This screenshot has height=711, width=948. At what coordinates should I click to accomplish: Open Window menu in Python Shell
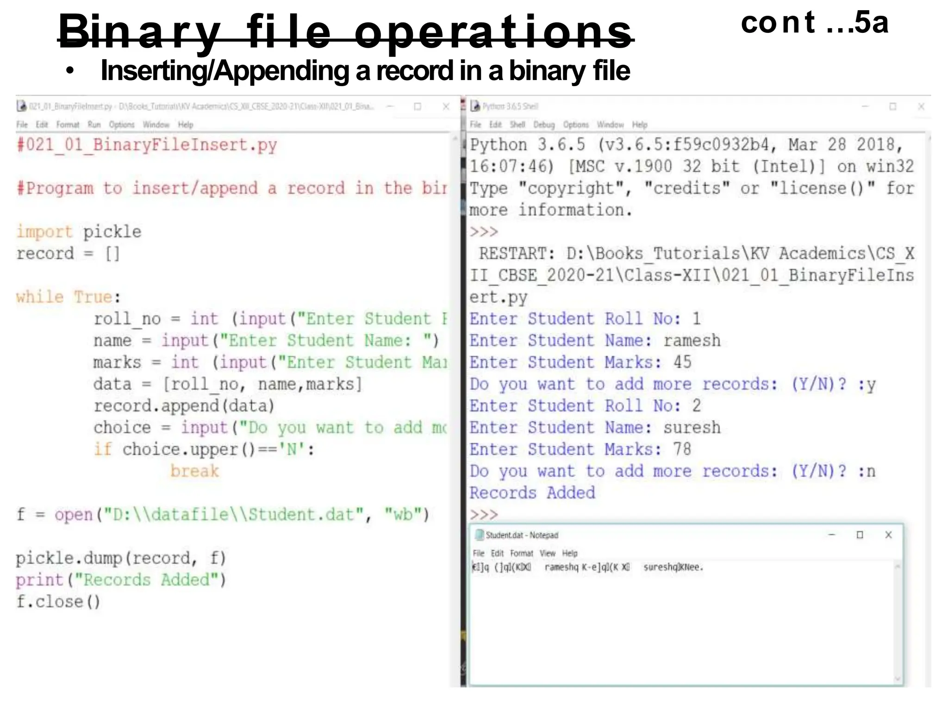tap(610, 125)
